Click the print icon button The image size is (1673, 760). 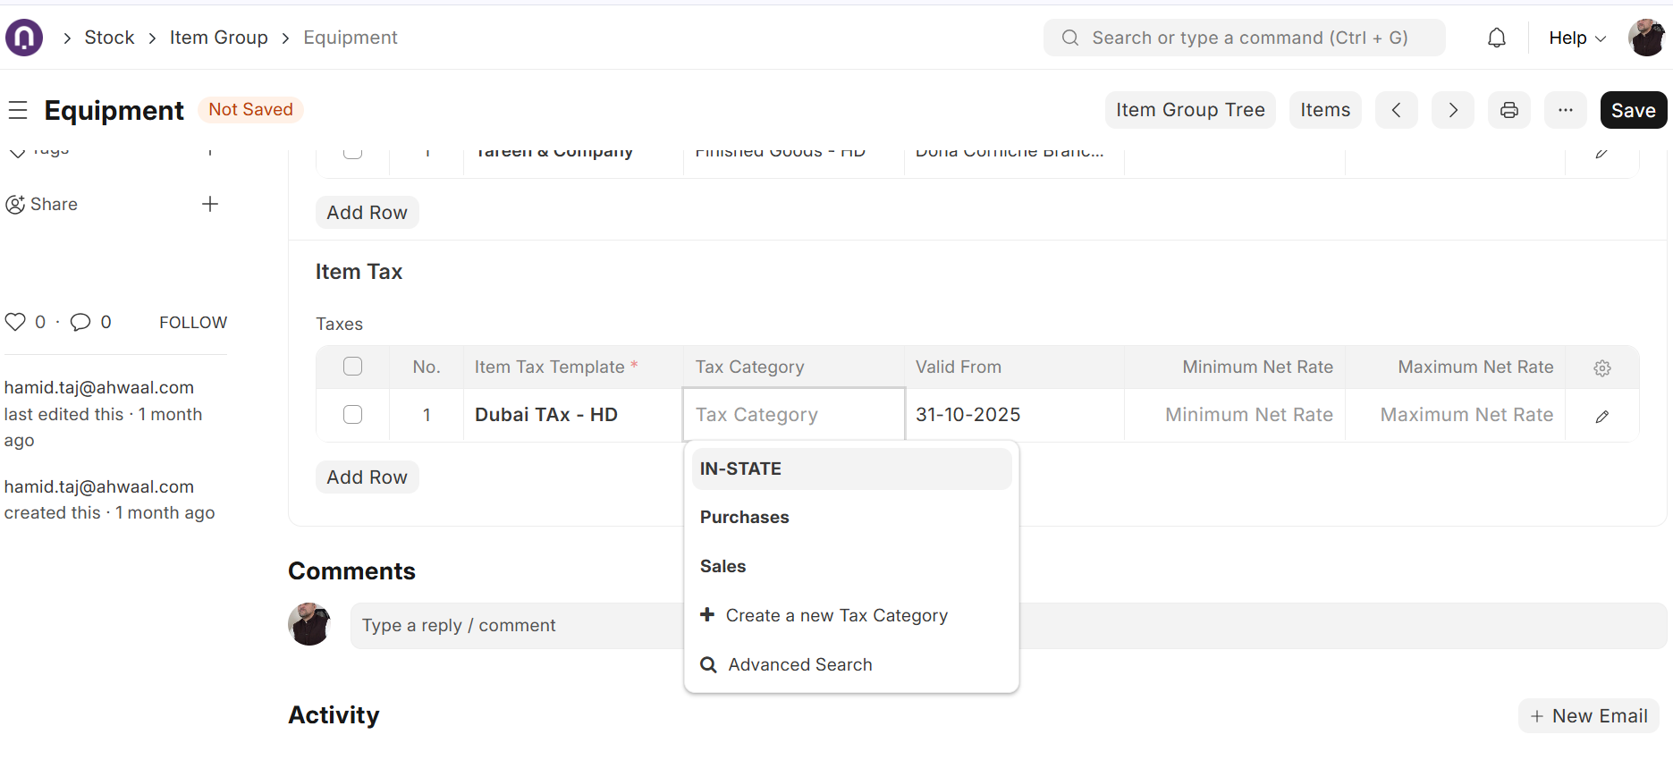(x=1508, y=110)
